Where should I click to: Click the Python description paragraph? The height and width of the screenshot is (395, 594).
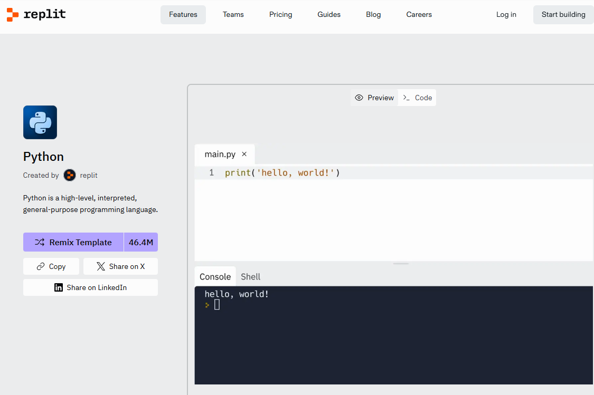90,204
